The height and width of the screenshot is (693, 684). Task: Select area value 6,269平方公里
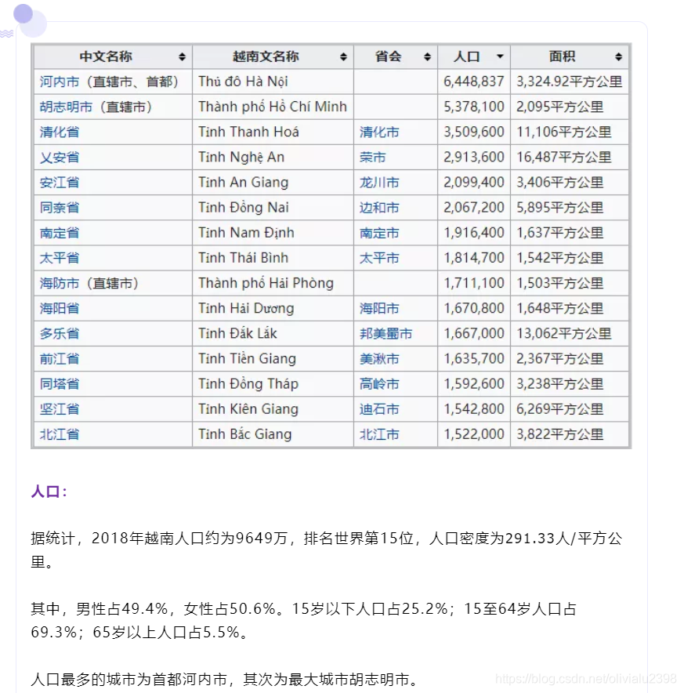pos(560,409)
